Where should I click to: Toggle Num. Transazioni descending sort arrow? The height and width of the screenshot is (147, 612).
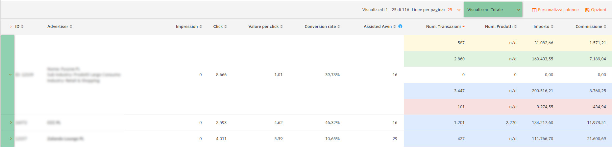pos(464,27)
